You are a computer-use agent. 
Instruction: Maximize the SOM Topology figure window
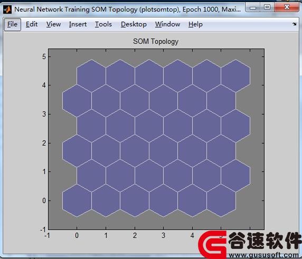click(x=267, y=7)
